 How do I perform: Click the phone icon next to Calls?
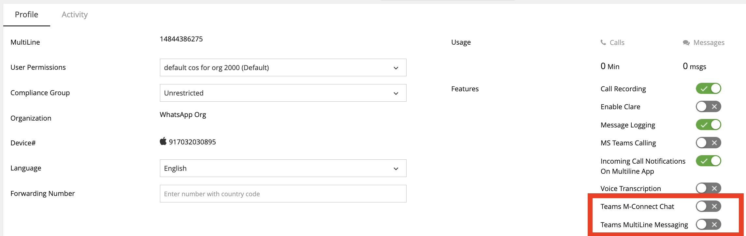point(603,42)
